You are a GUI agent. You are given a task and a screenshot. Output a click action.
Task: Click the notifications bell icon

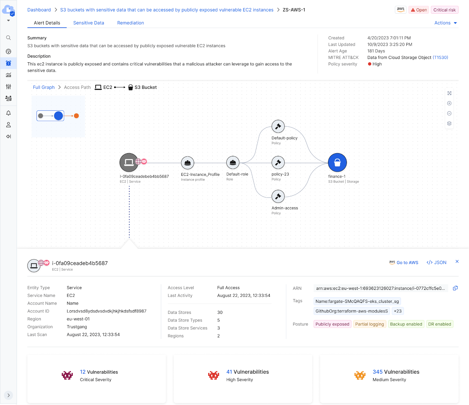tap(9, 113)
